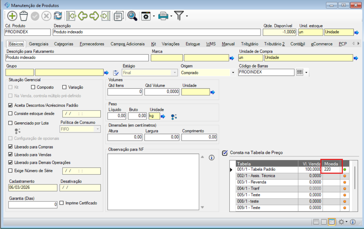The image size is (364, 229).
Task: Switch to the Fornecedores tab
Action: 92,44
